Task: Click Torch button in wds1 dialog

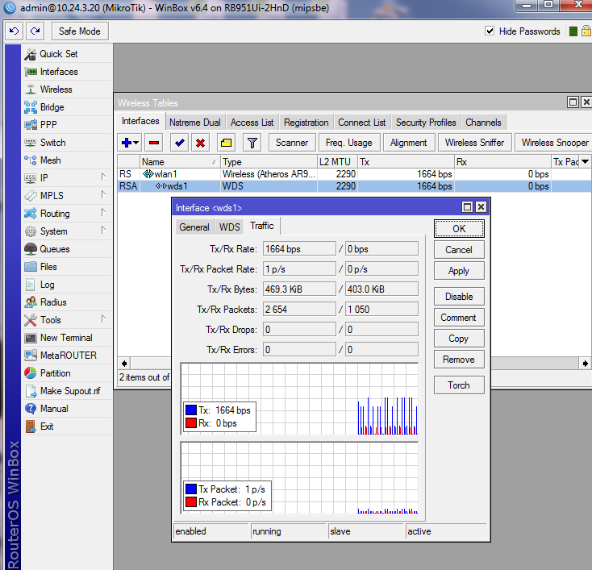Action: (459, 385)
